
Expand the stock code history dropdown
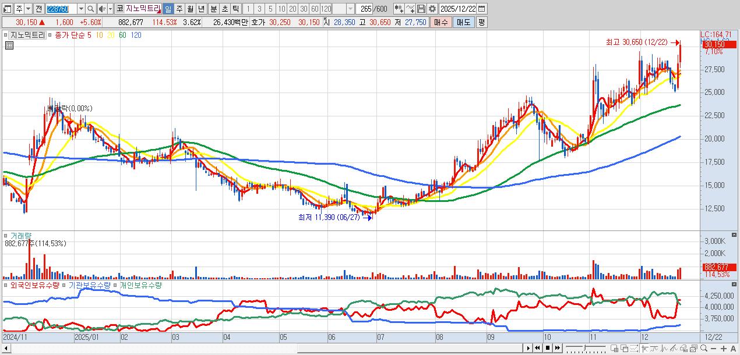click(x=81, y=9)
